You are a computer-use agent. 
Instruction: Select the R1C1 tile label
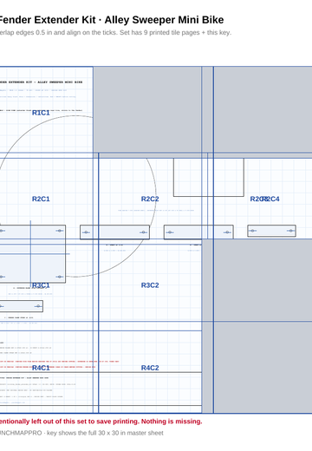(x=41, y=113)
